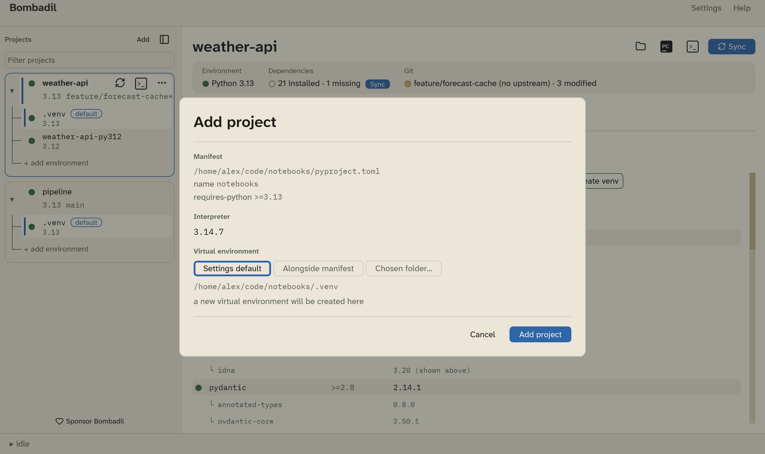Viewport: 765px width, 454px height.
Task: Open Settings in the top bar
Action: (x=706, y=8)
